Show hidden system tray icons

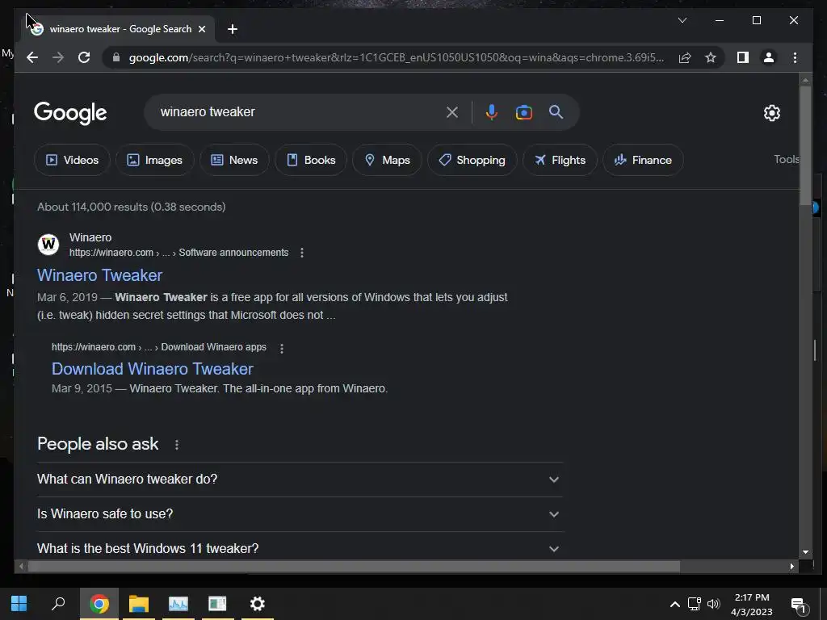point(674,604)
